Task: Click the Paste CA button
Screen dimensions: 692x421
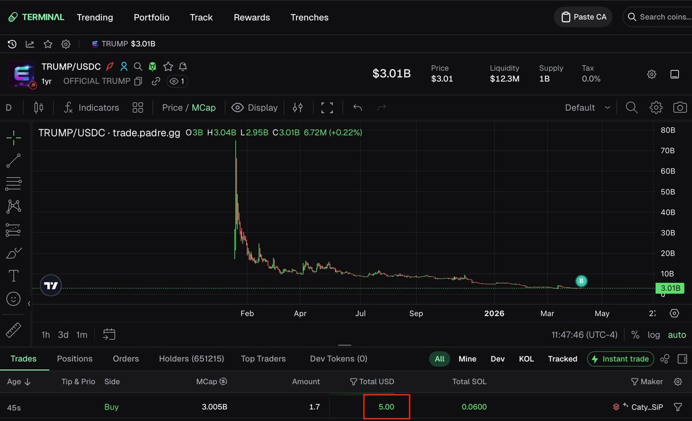Action: coord(583,17)
